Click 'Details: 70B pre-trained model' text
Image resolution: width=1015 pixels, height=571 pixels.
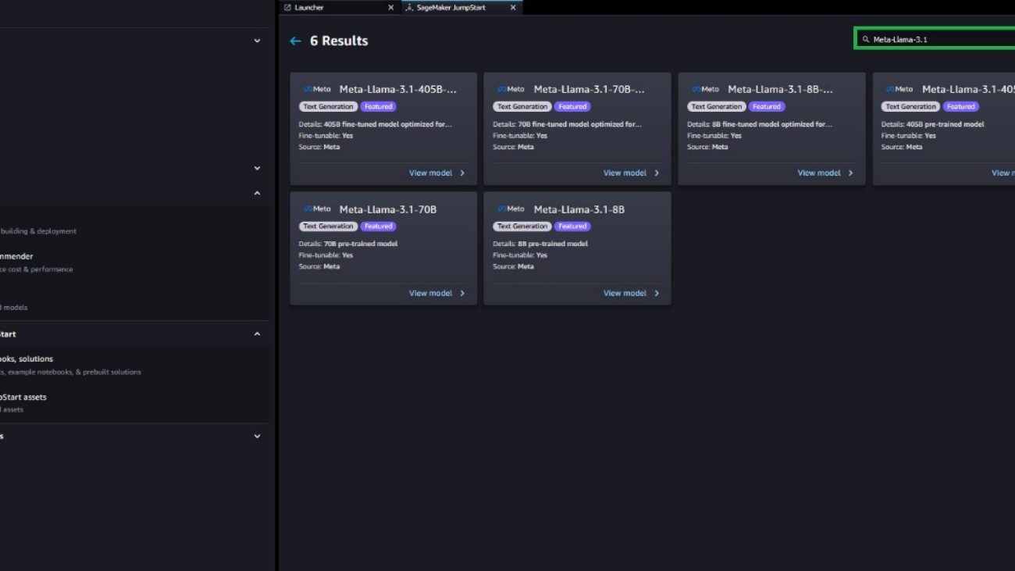348,244
